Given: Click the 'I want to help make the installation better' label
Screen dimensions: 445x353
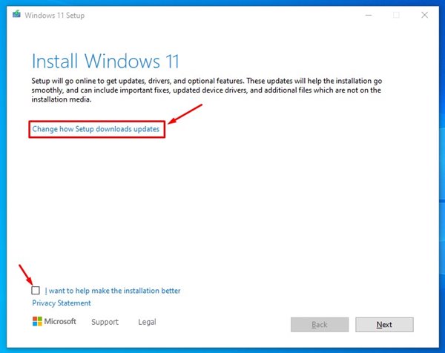Looking at the screenshot, I should (x=113, y=291).
